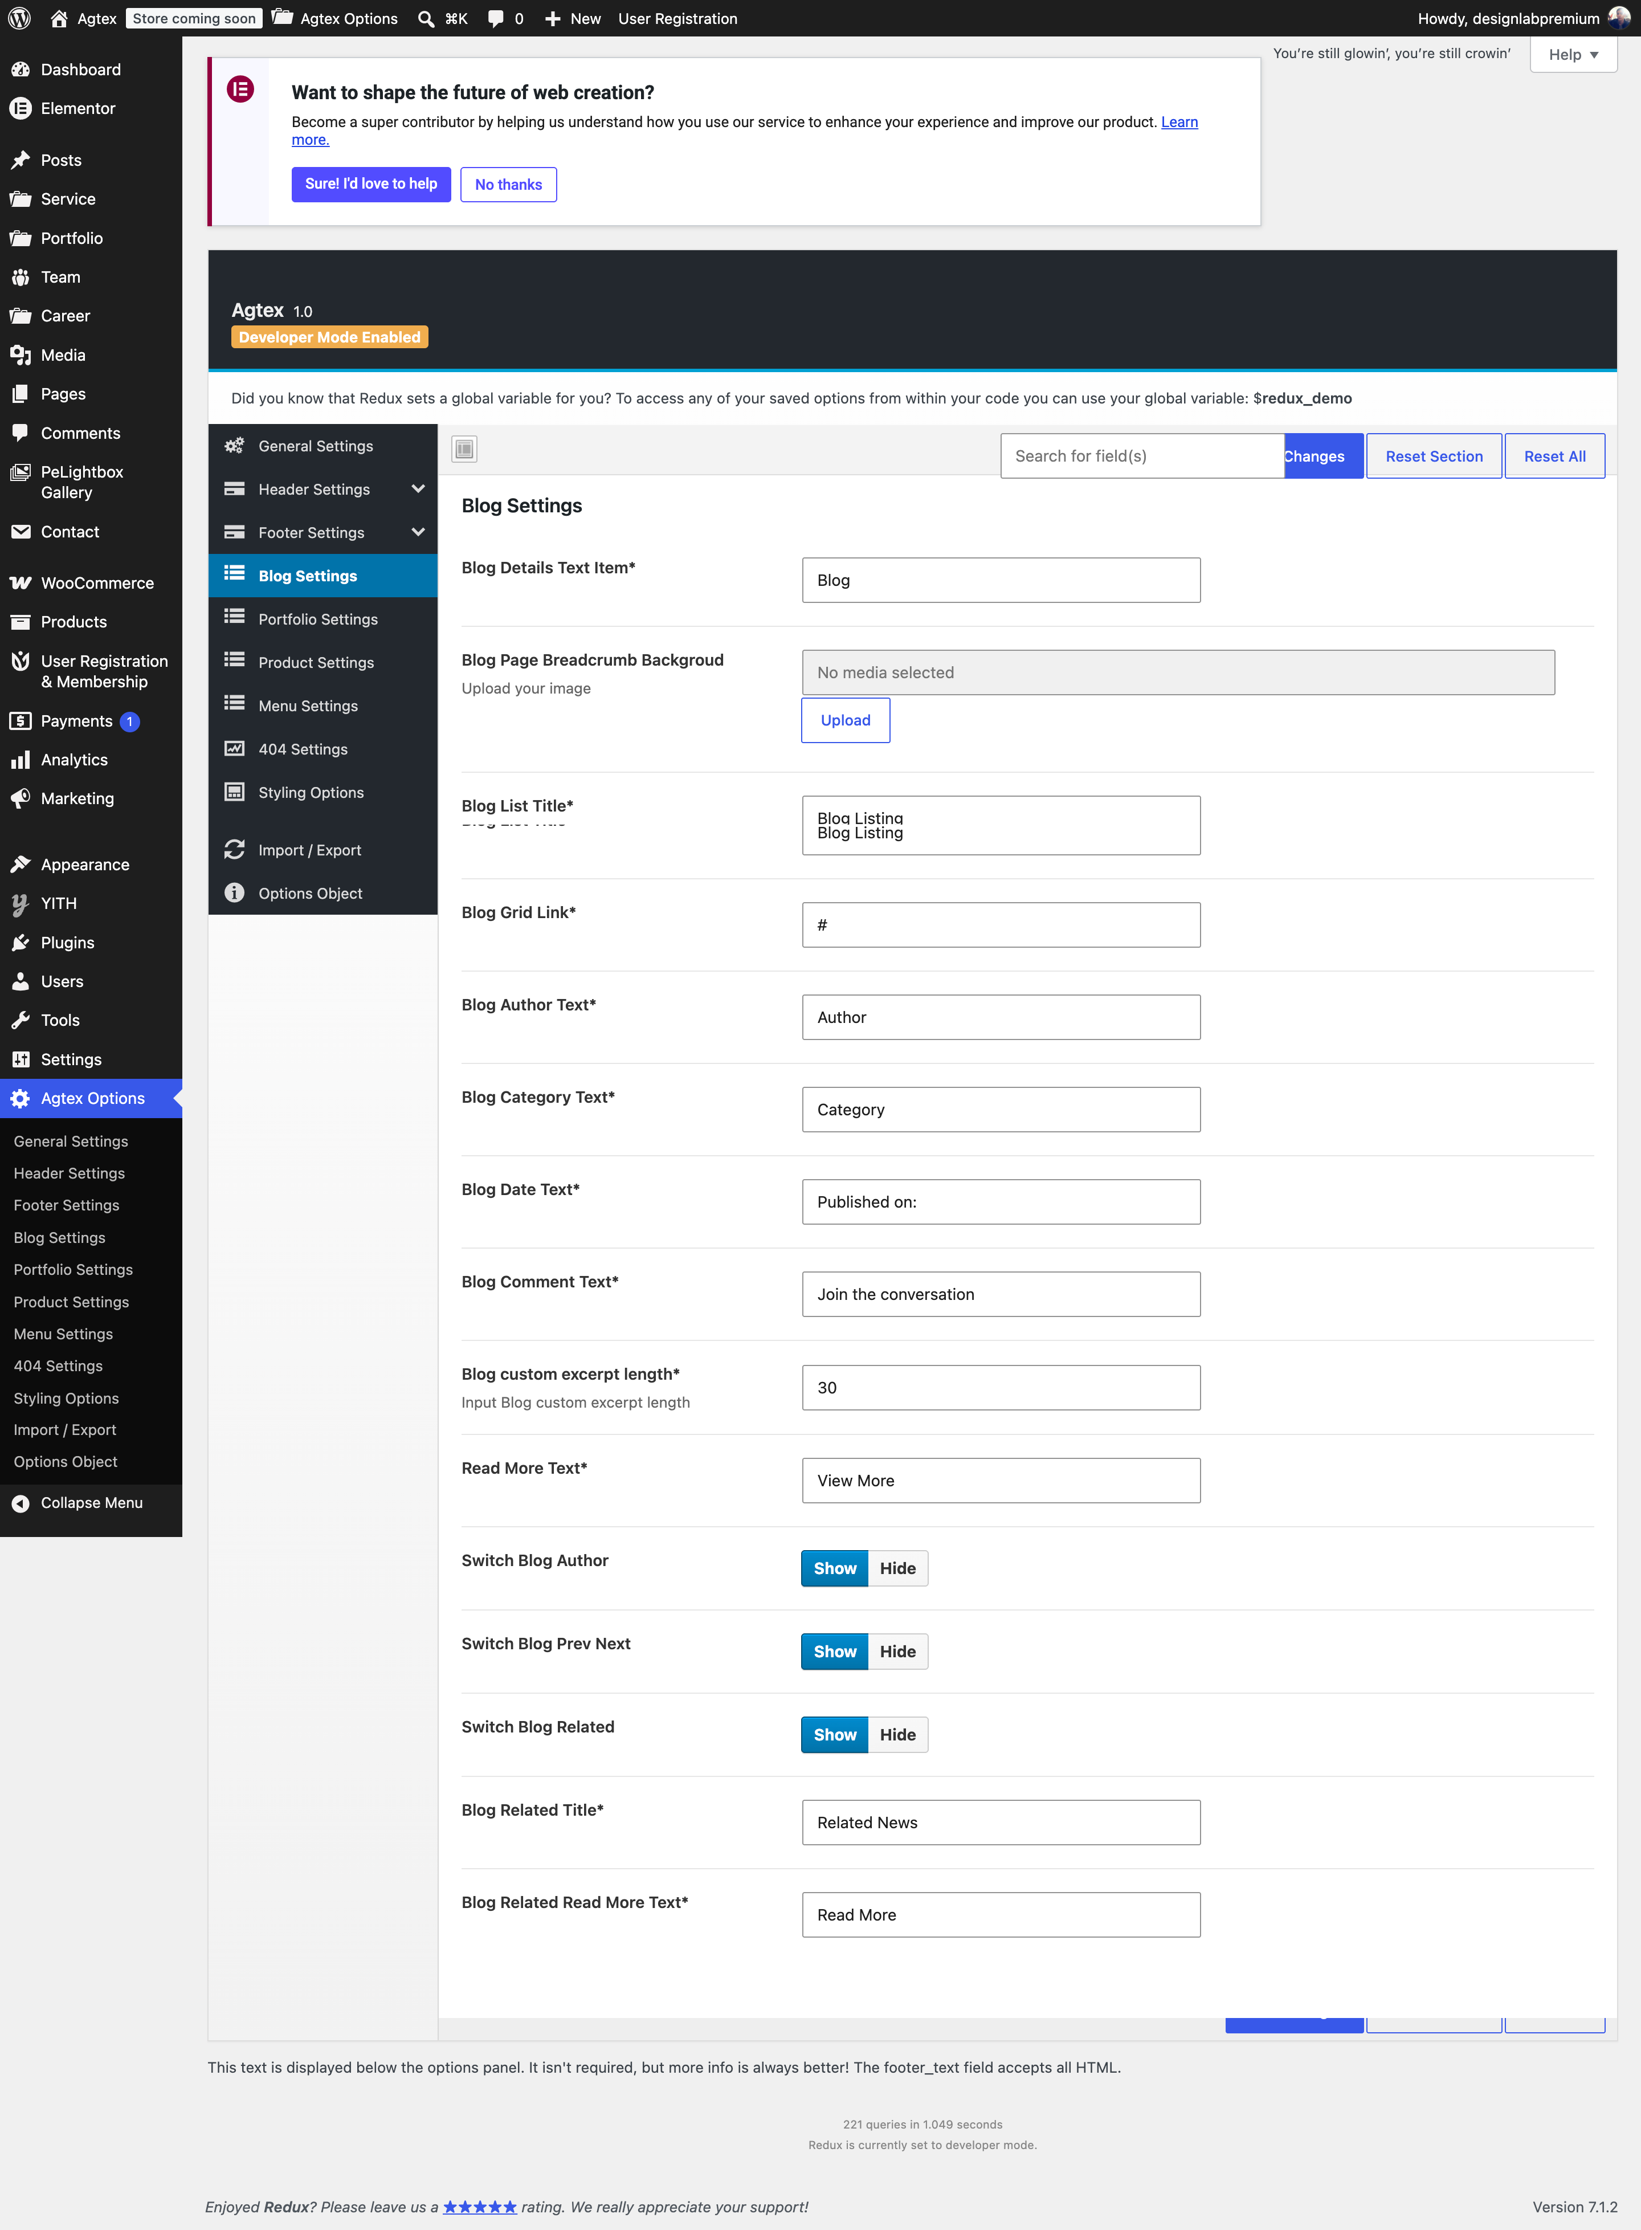Screen dimensions: 1641x2230
Task: Click the Collapse Menu arrow icon
Action: point(20,1503)
